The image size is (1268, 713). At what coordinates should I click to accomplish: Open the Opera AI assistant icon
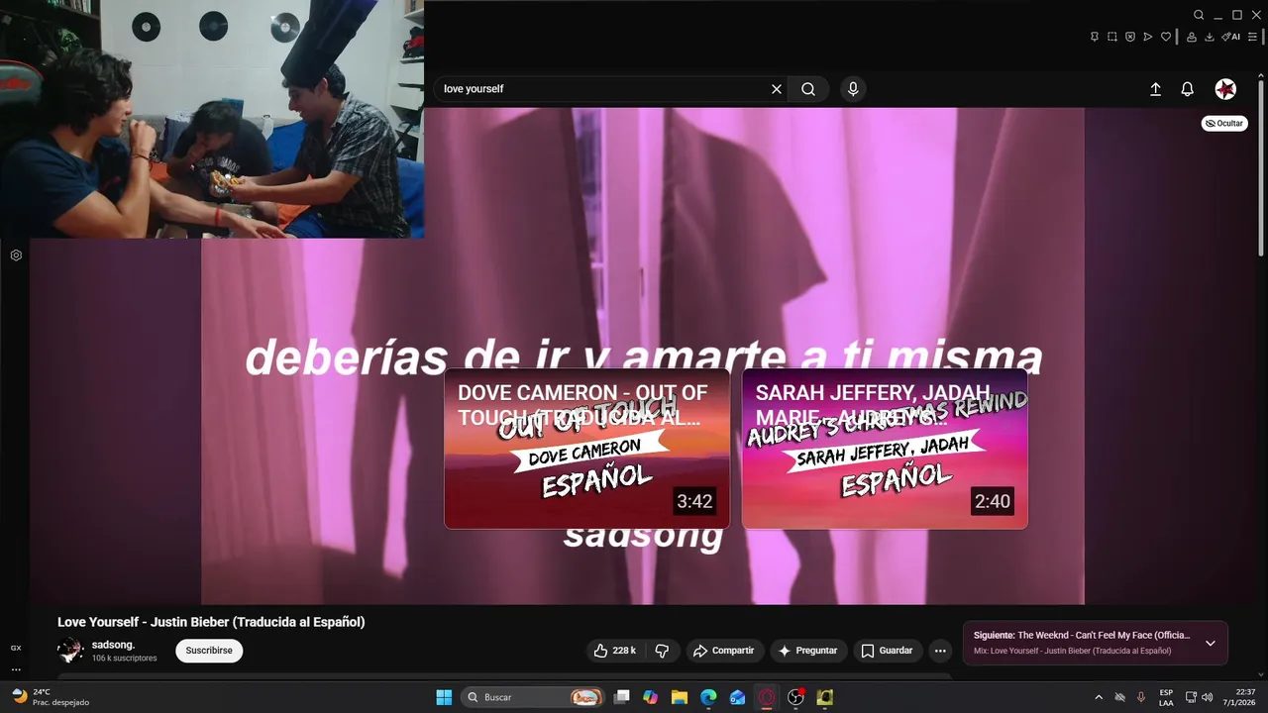pyautogui.click(x=1230, y=37)
